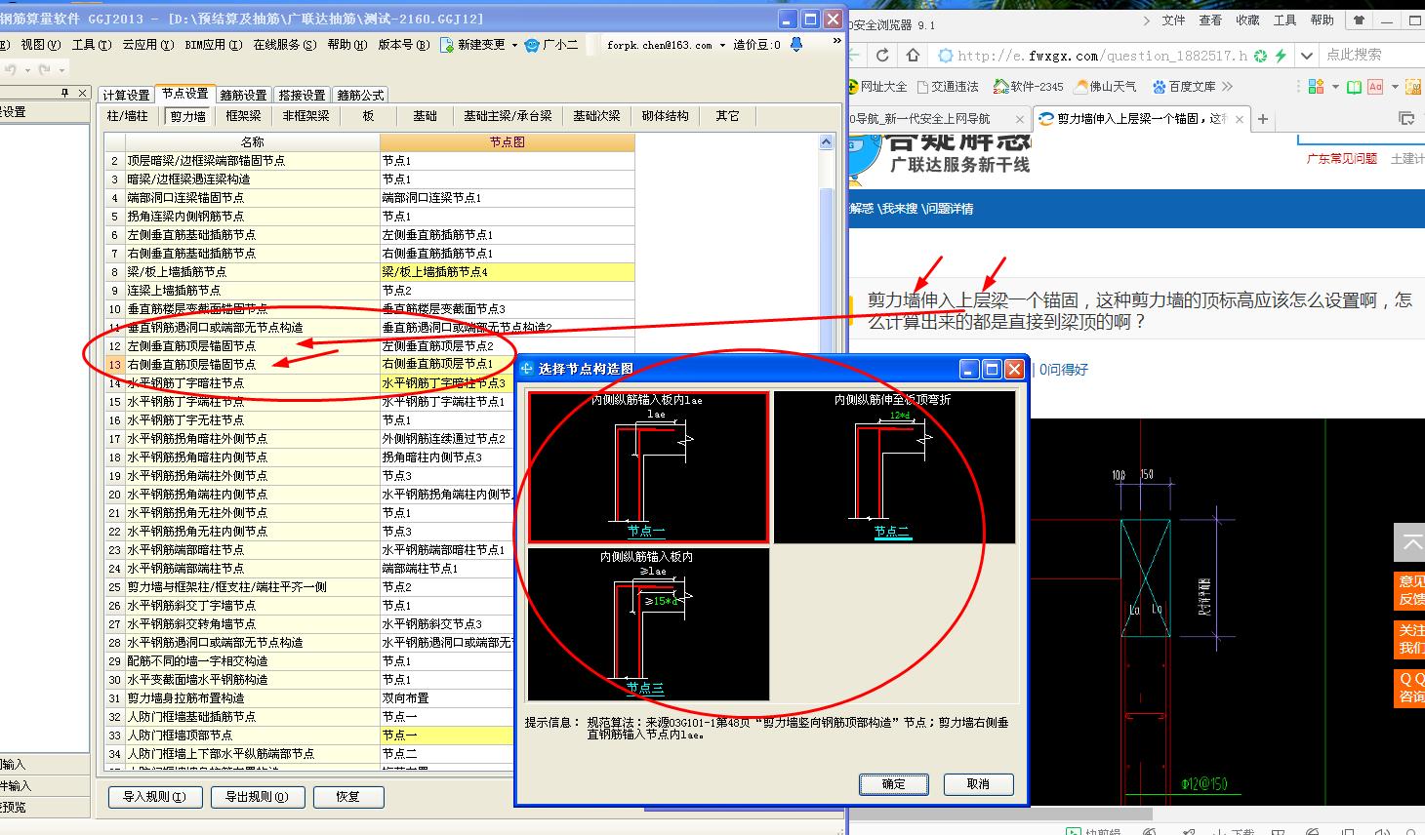This screenshot has height=835, width=1425.
Task: Open the dropdown beside the extensions grid icon
Action: pos(1335,87)
